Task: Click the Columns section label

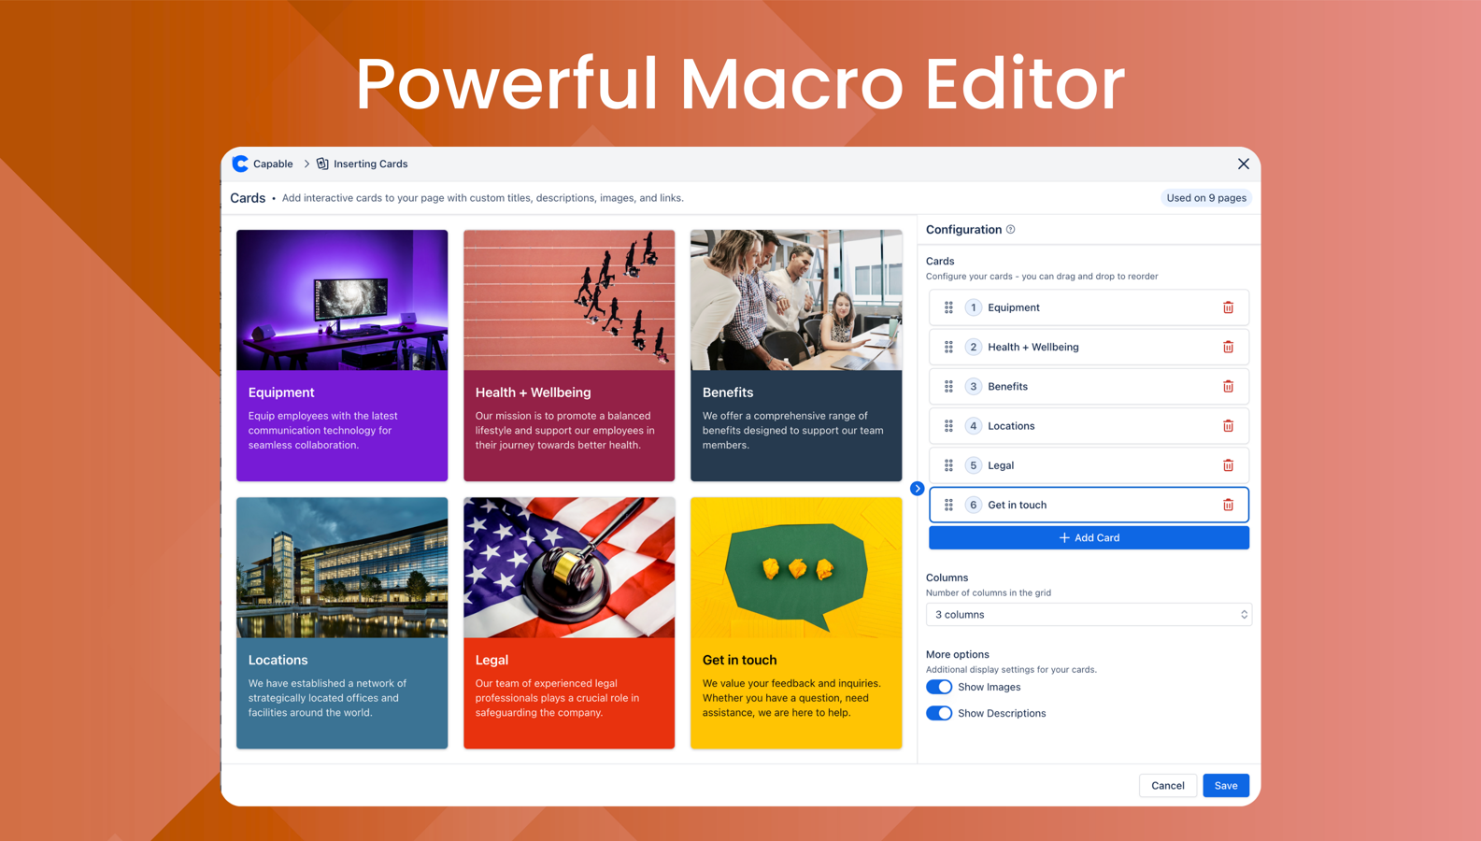Action: (947, 577)
